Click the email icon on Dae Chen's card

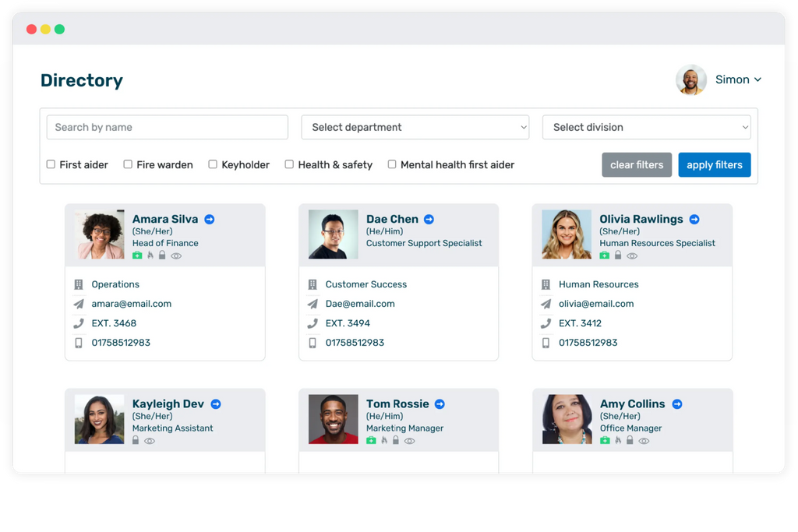tap(312, 303)
